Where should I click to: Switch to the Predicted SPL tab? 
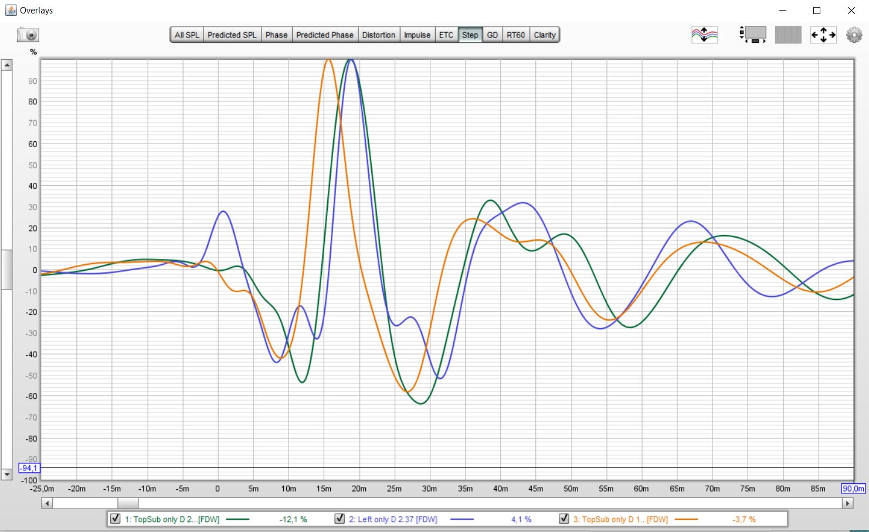[x=232, y=35]
